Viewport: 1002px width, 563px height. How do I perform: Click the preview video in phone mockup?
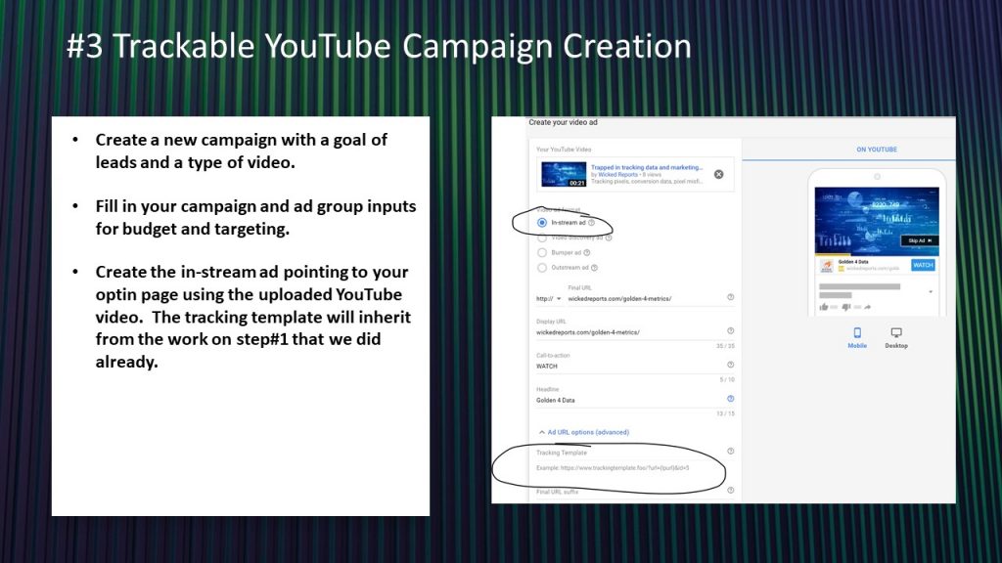[x=877, y=221]
